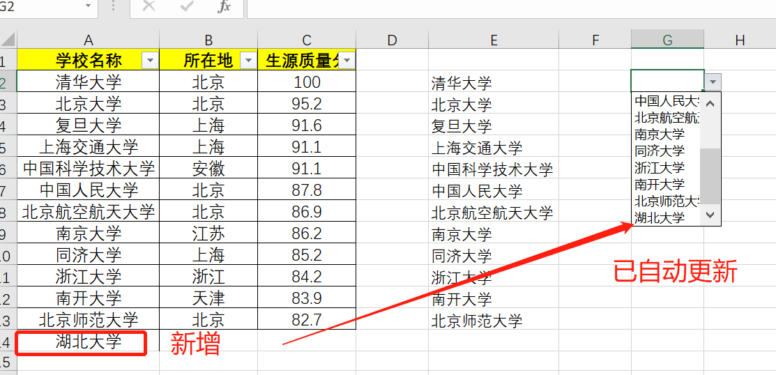
Task: Choose 南开大学 in dropdown list
Action: (667, 184)
